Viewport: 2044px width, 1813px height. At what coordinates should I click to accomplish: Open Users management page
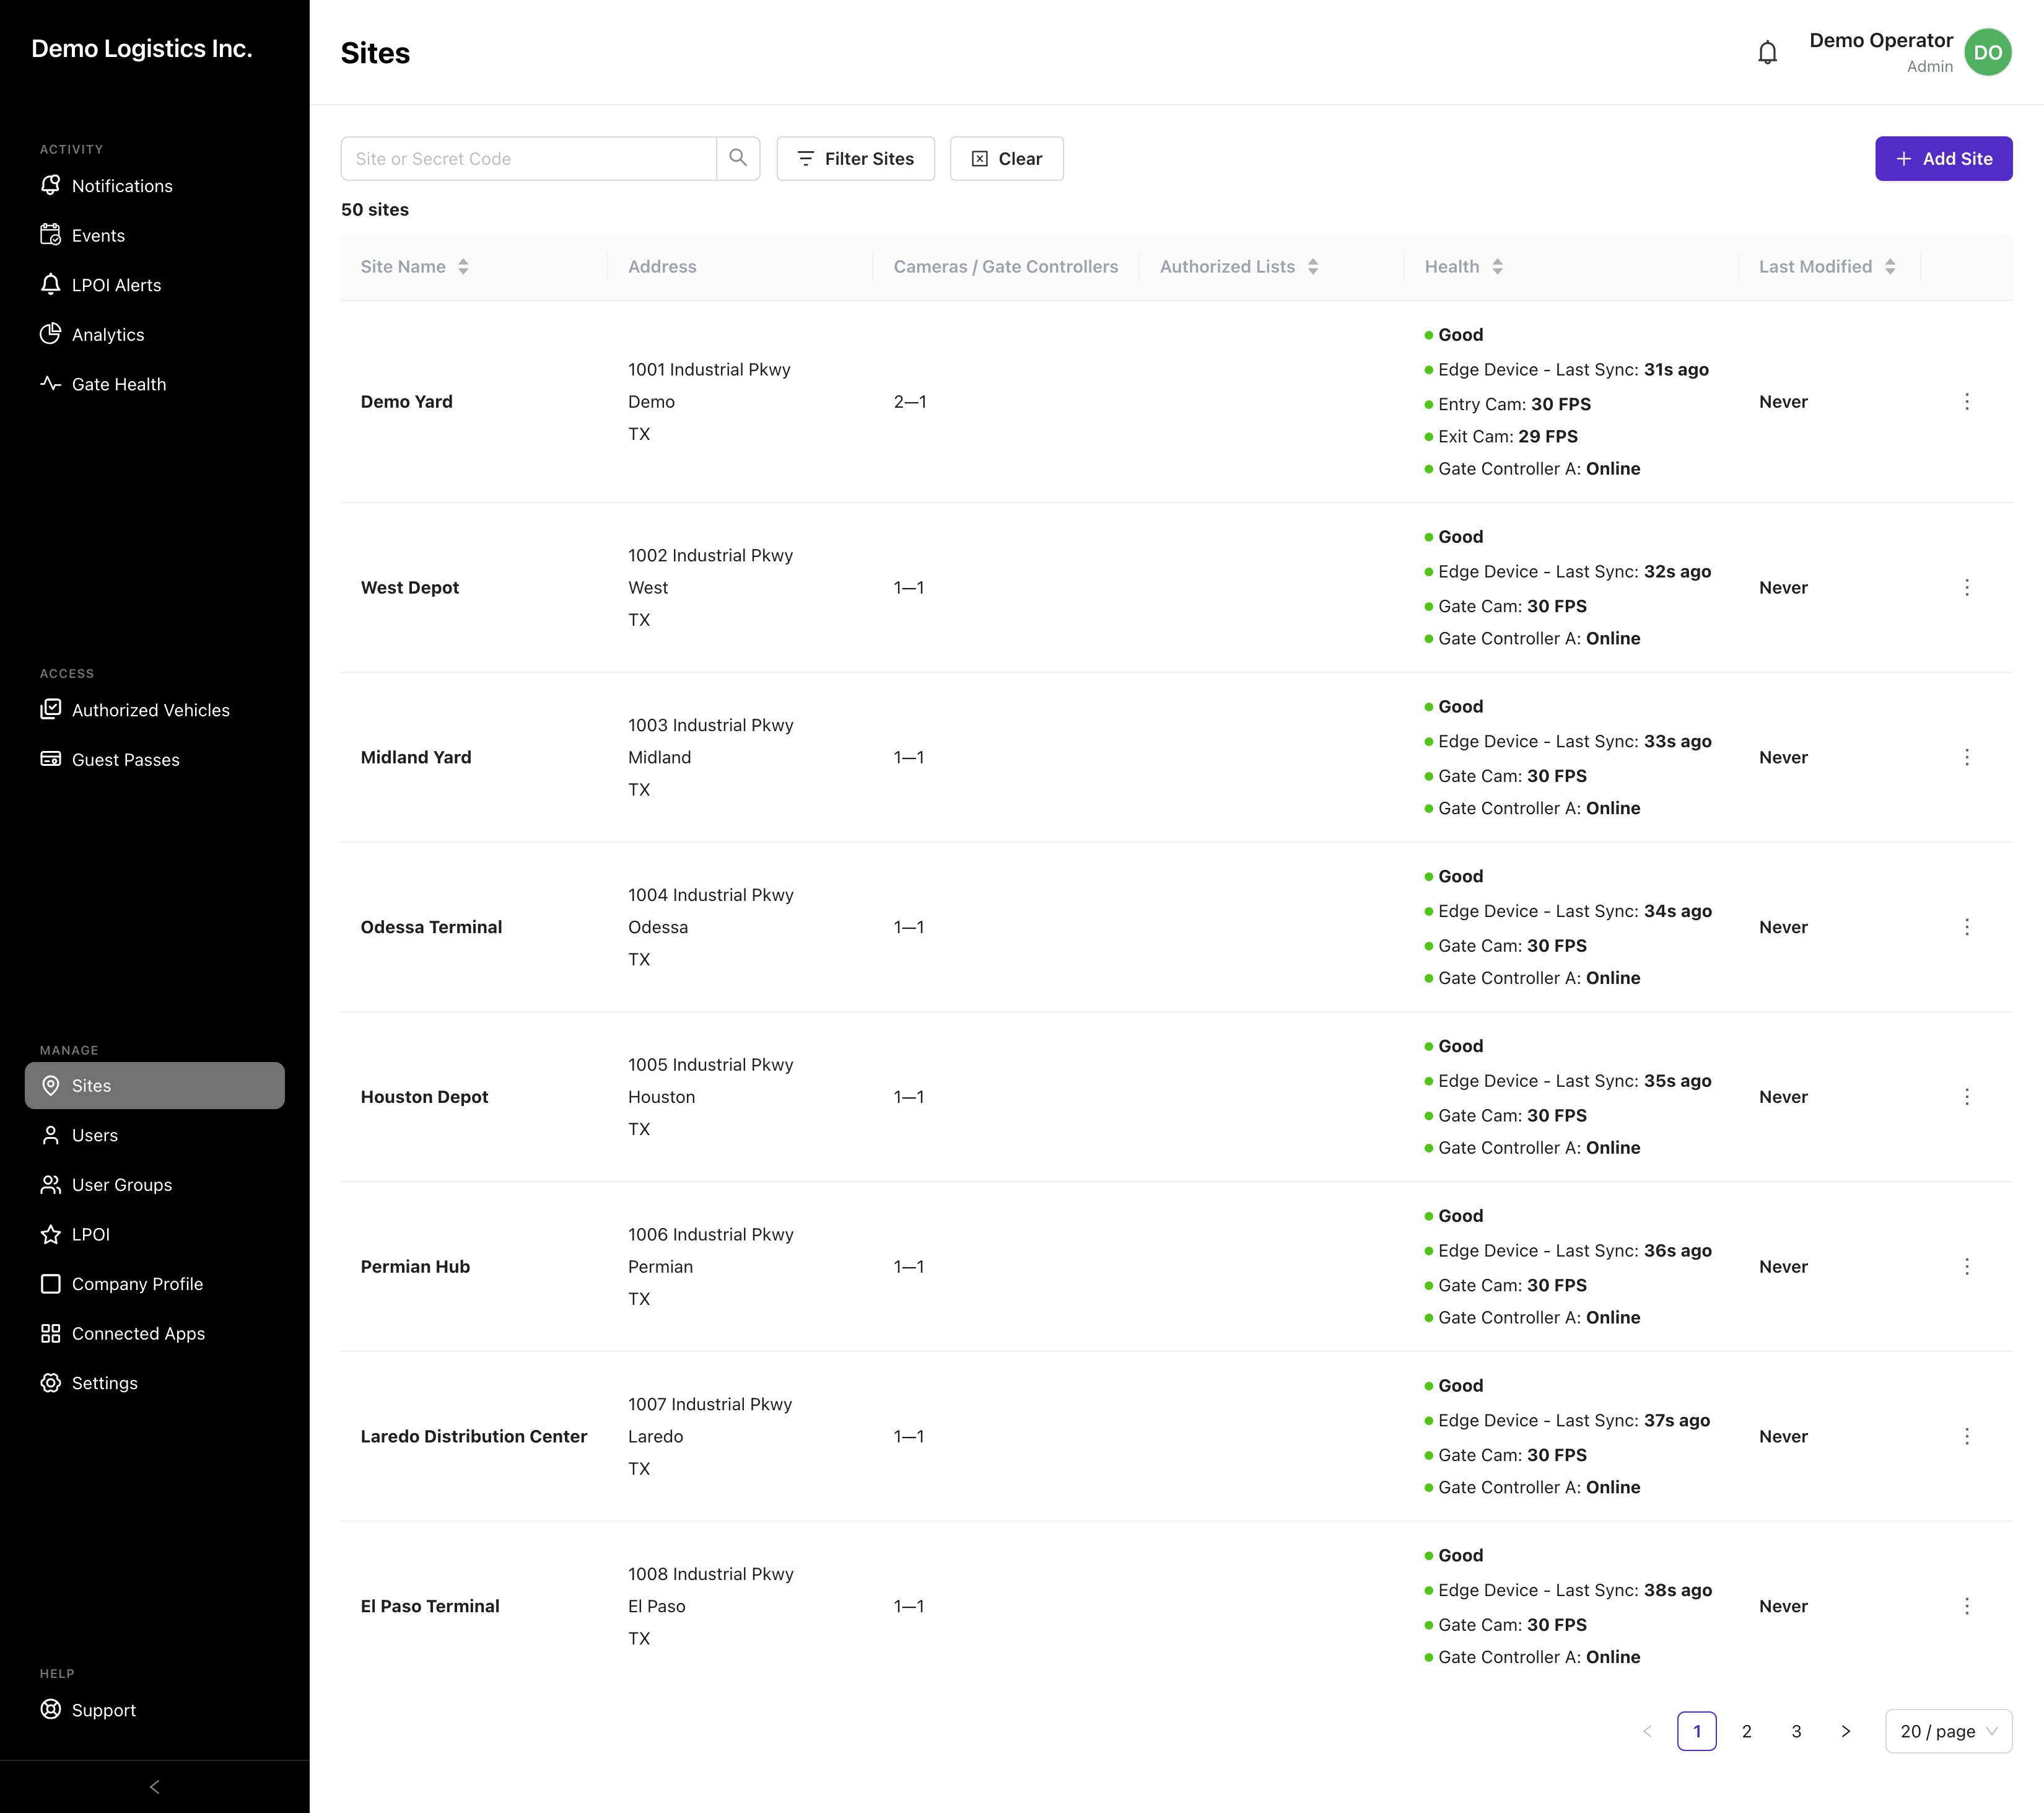coord(155,1136)
